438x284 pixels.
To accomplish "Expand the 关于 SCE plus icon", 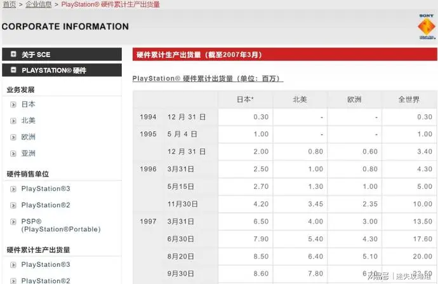I will (13, 54).
